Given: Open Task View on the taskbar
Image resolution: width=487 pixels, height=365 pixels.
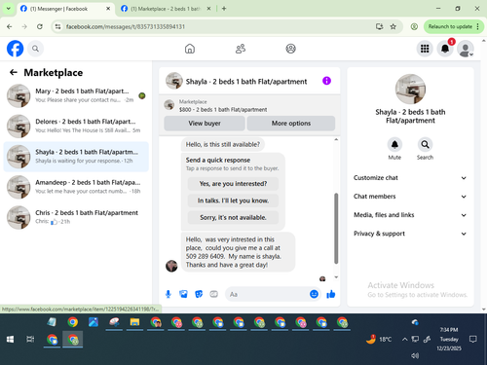Looking at the screenshot, I should pyautogui.click(x=30, y=340).
